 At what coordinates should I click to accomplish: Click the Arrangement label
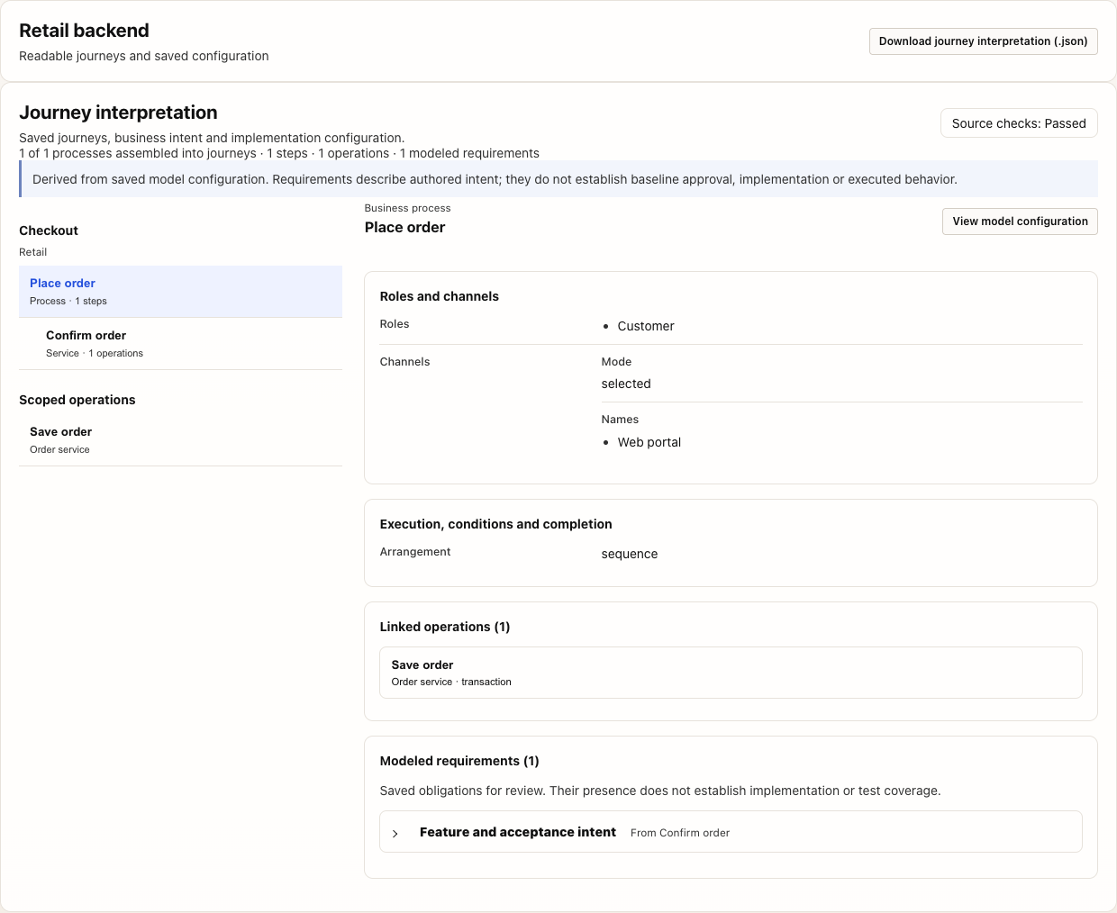tap(415, 552)
